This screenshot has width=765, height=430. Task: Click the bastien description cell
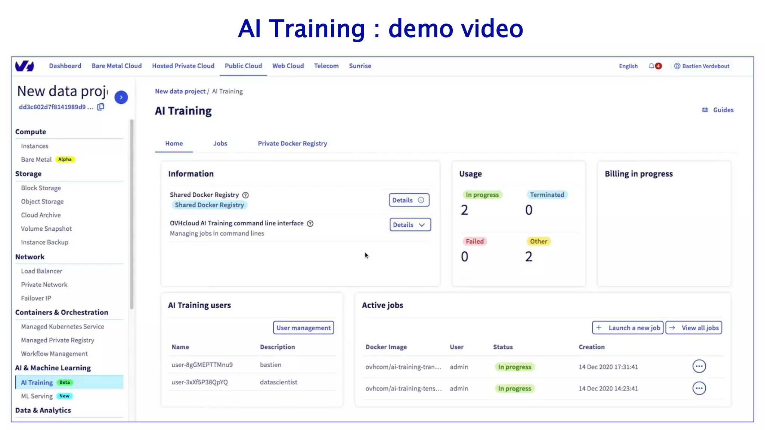point(270,365)
